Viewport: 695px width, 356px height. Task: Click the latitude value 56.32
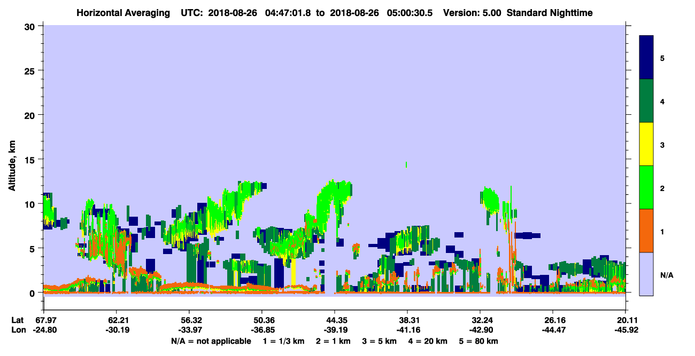[x=189, y=321]
